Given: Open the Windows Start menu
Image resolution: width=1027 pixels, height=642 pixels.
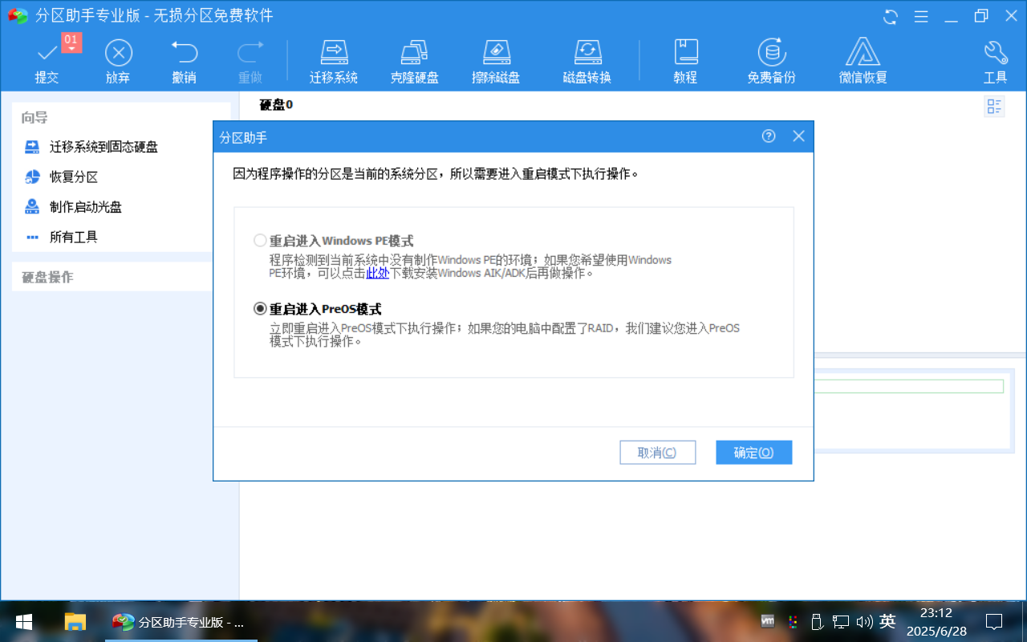Looking at the screenshot, I should coord(24,622).
